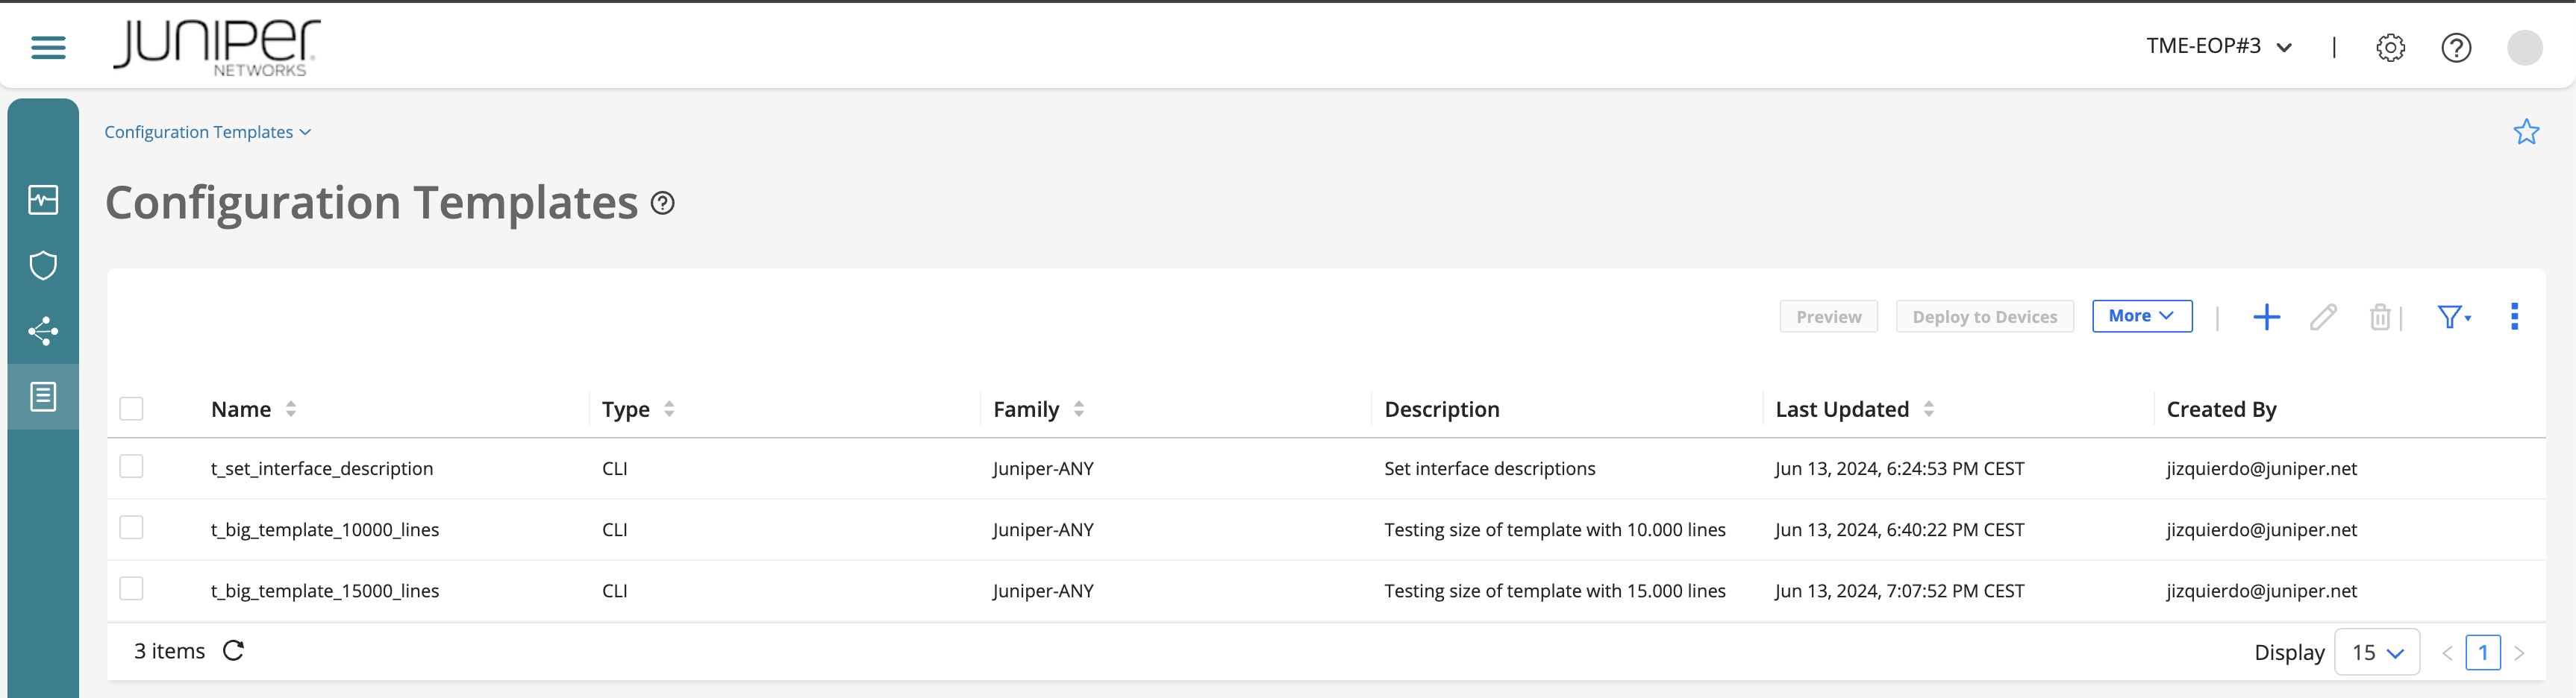Screen dimensions: 2576x698
Task: Add a new configuration template with plus icon
Action: pos(2267,317)
